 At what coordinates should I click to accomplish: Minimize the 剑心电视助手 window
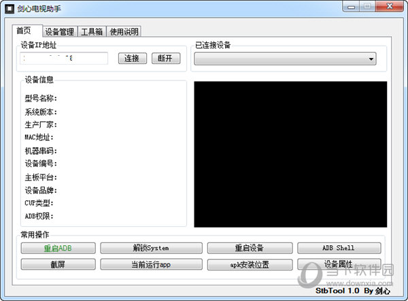coord(351,6)
